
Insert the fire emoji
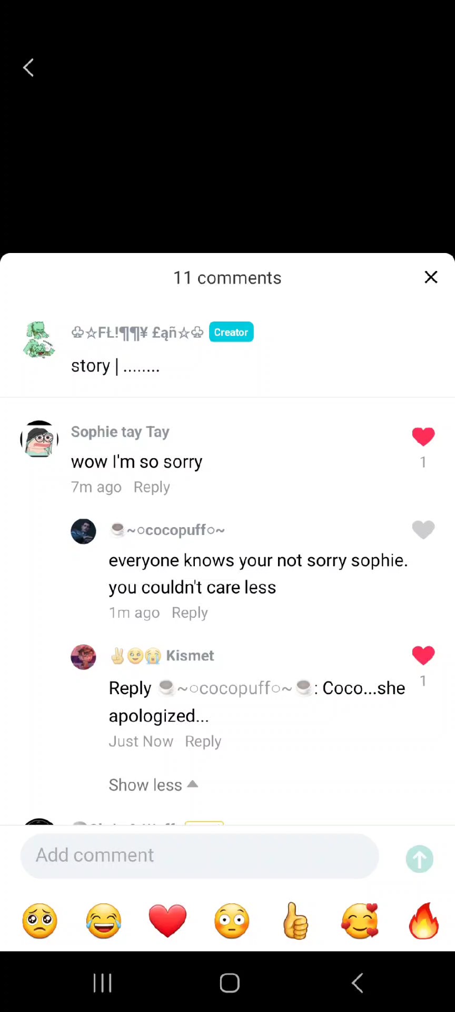coord(424,921)
